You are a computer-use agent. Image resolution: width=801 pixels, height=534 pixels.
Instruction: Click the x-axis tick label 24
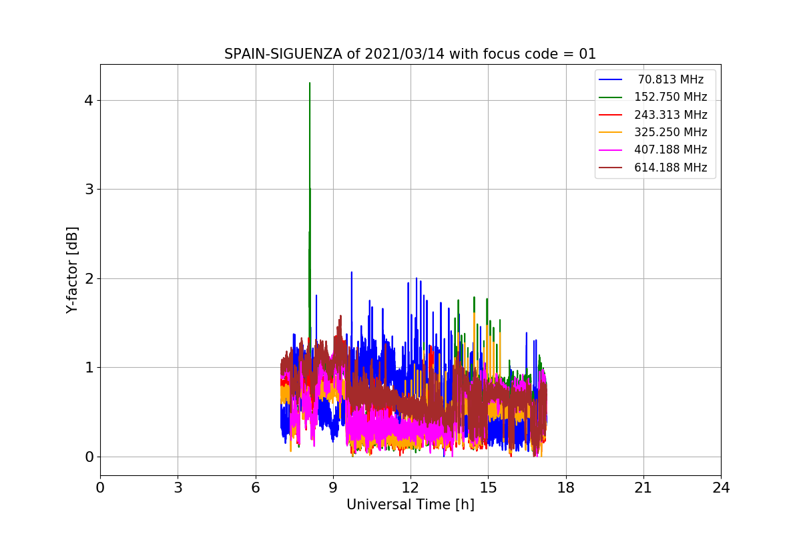721,488
